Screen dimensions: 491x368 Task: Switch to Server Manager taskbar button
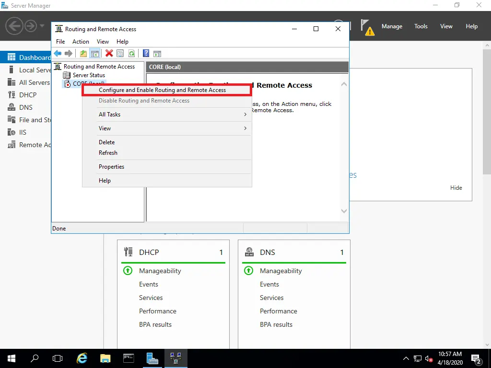point(152,358)
